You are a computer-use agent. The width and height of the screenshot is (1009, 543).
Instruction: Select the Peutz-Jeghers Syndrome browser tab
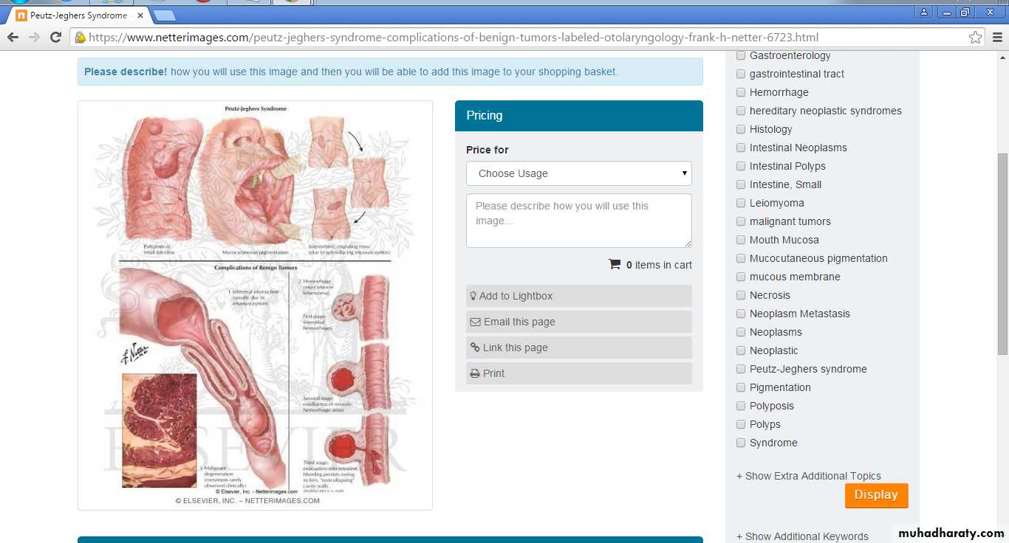click(78, 15)
